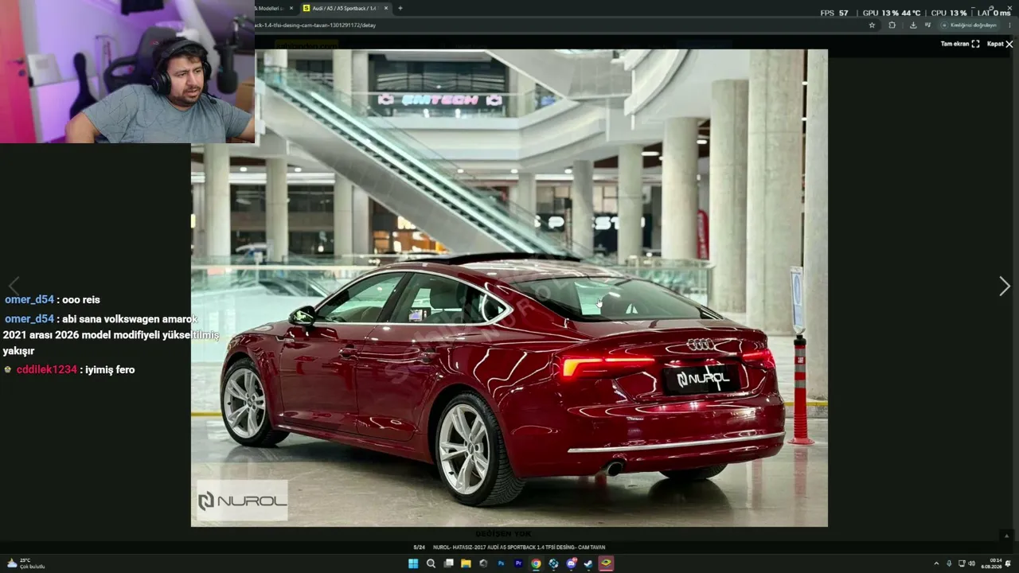
Task: Open the clock and calendar flyout
Action: 991,563
